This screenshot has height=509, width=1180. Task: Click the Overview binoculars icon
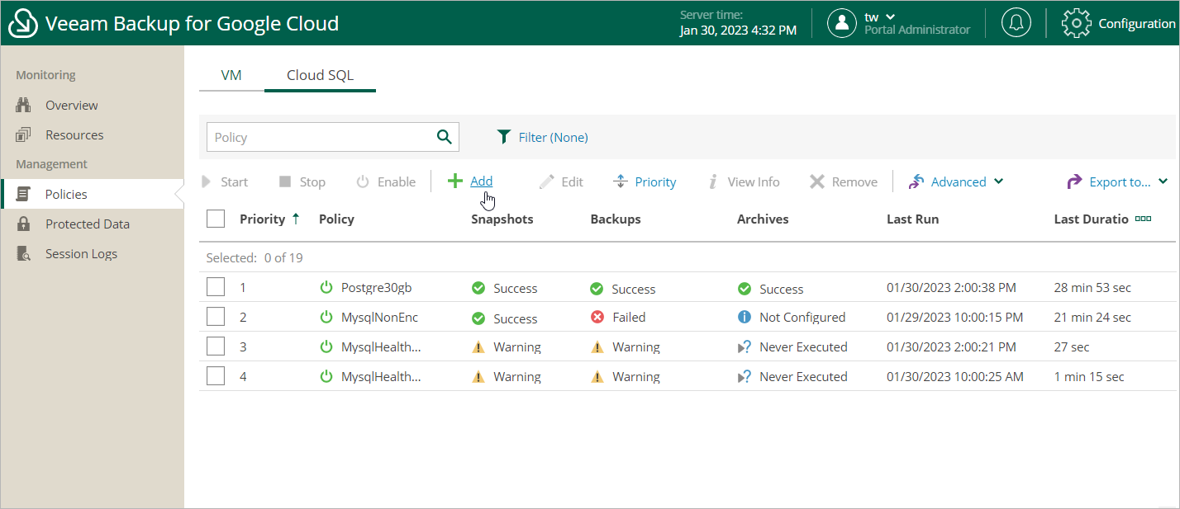(x=23, y=105)
